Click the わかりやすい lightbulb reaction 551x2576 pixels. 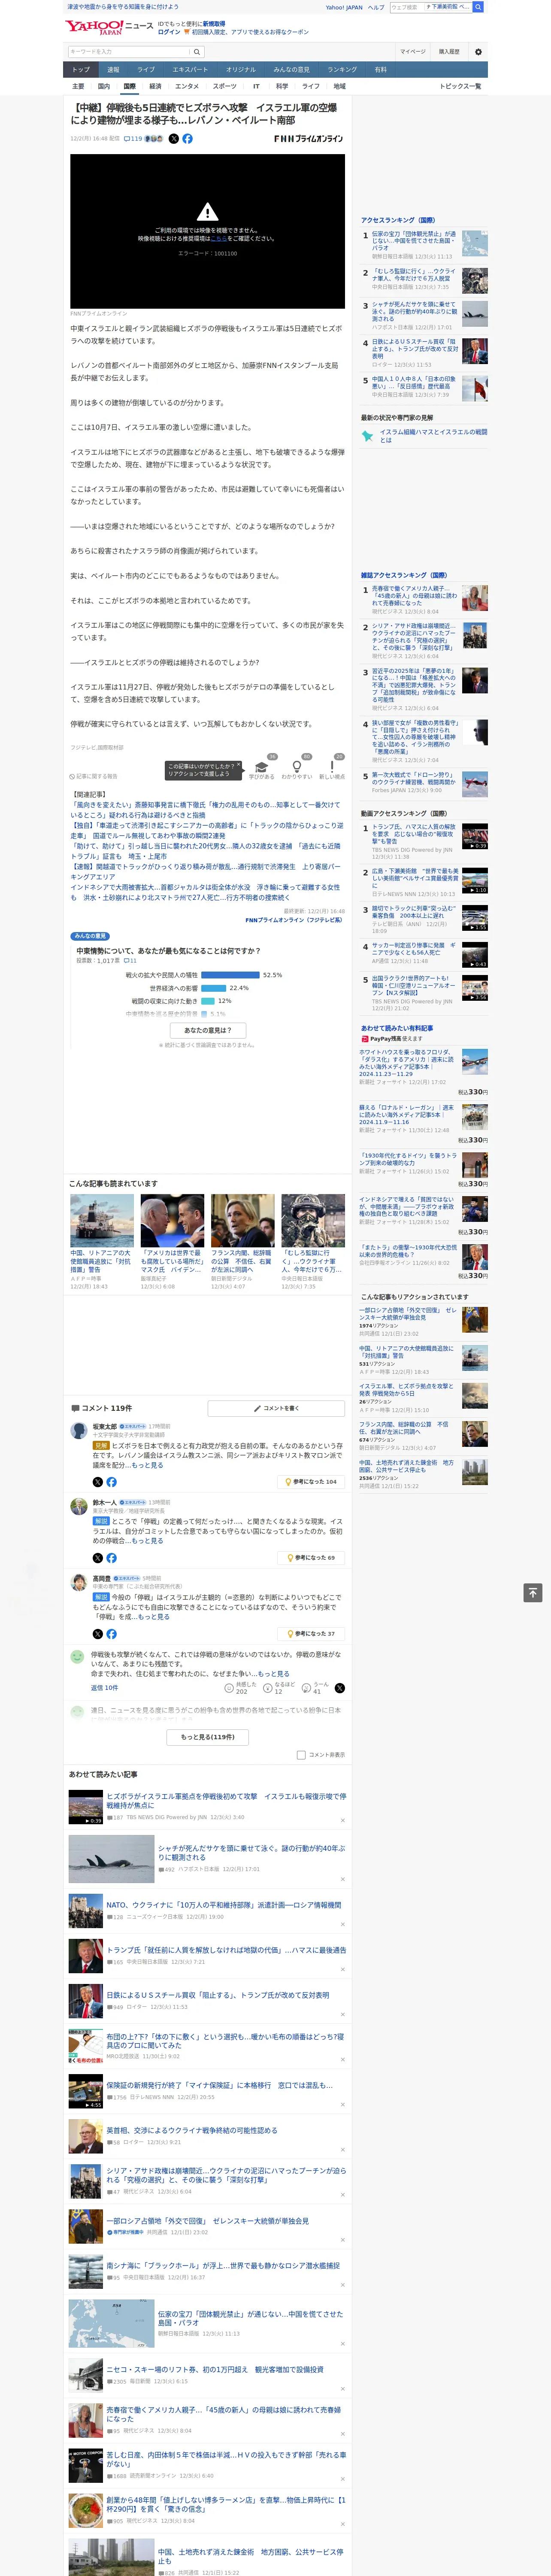[x=297, y=769]
